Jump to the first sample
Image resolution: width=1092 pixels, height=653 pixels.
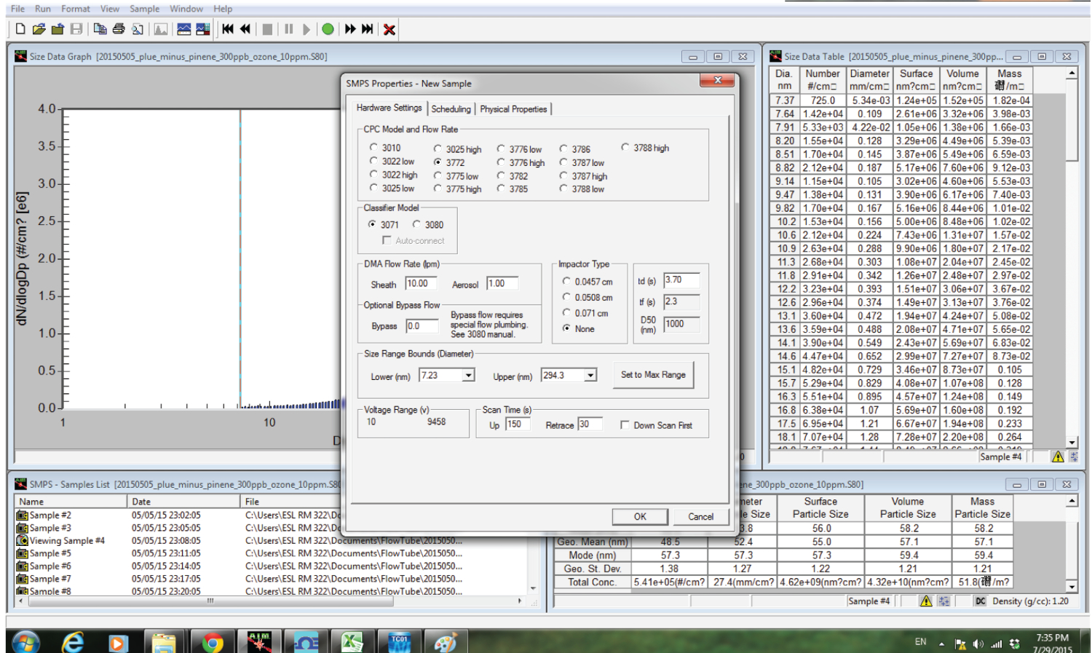click(x=228, y=29)
